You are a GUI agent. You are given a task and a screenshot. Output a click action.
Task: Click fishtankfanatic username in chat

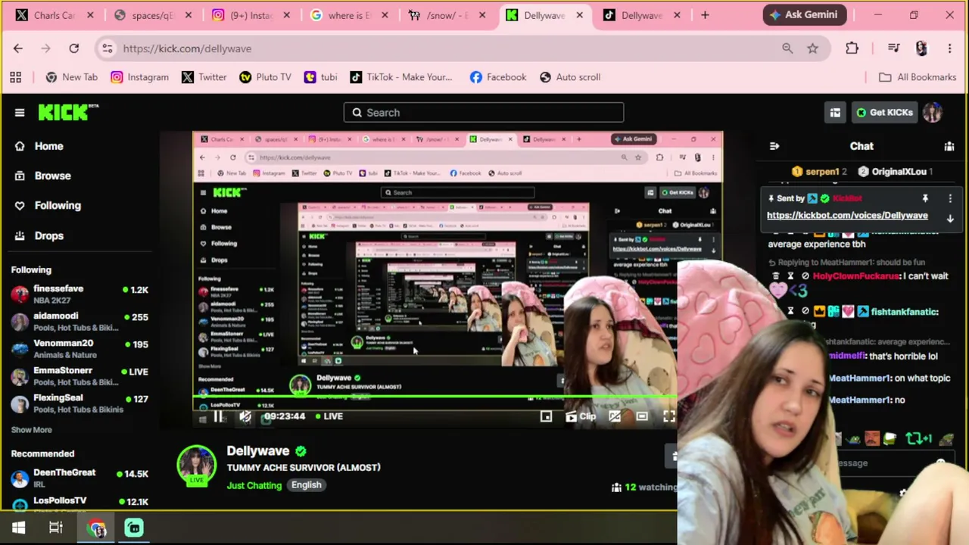point(905,312)
